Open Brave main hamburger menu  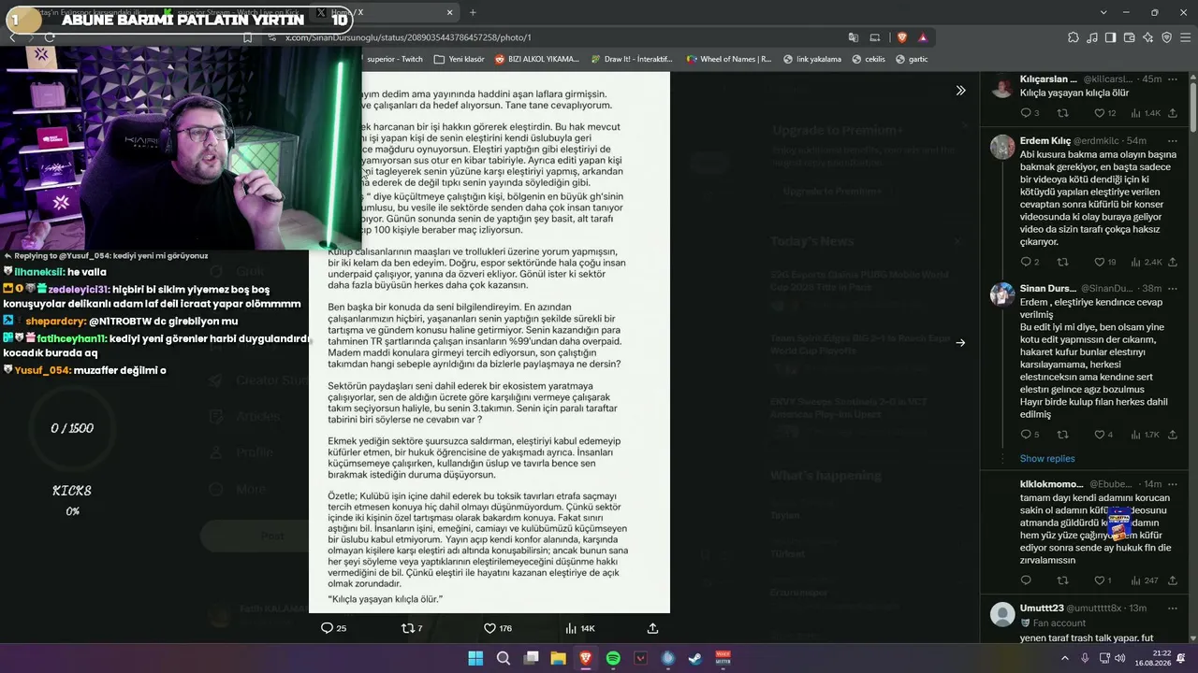click(x=1185, y=37)
